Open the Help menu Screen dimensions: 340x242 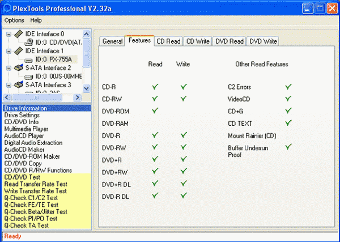(36, 20)
